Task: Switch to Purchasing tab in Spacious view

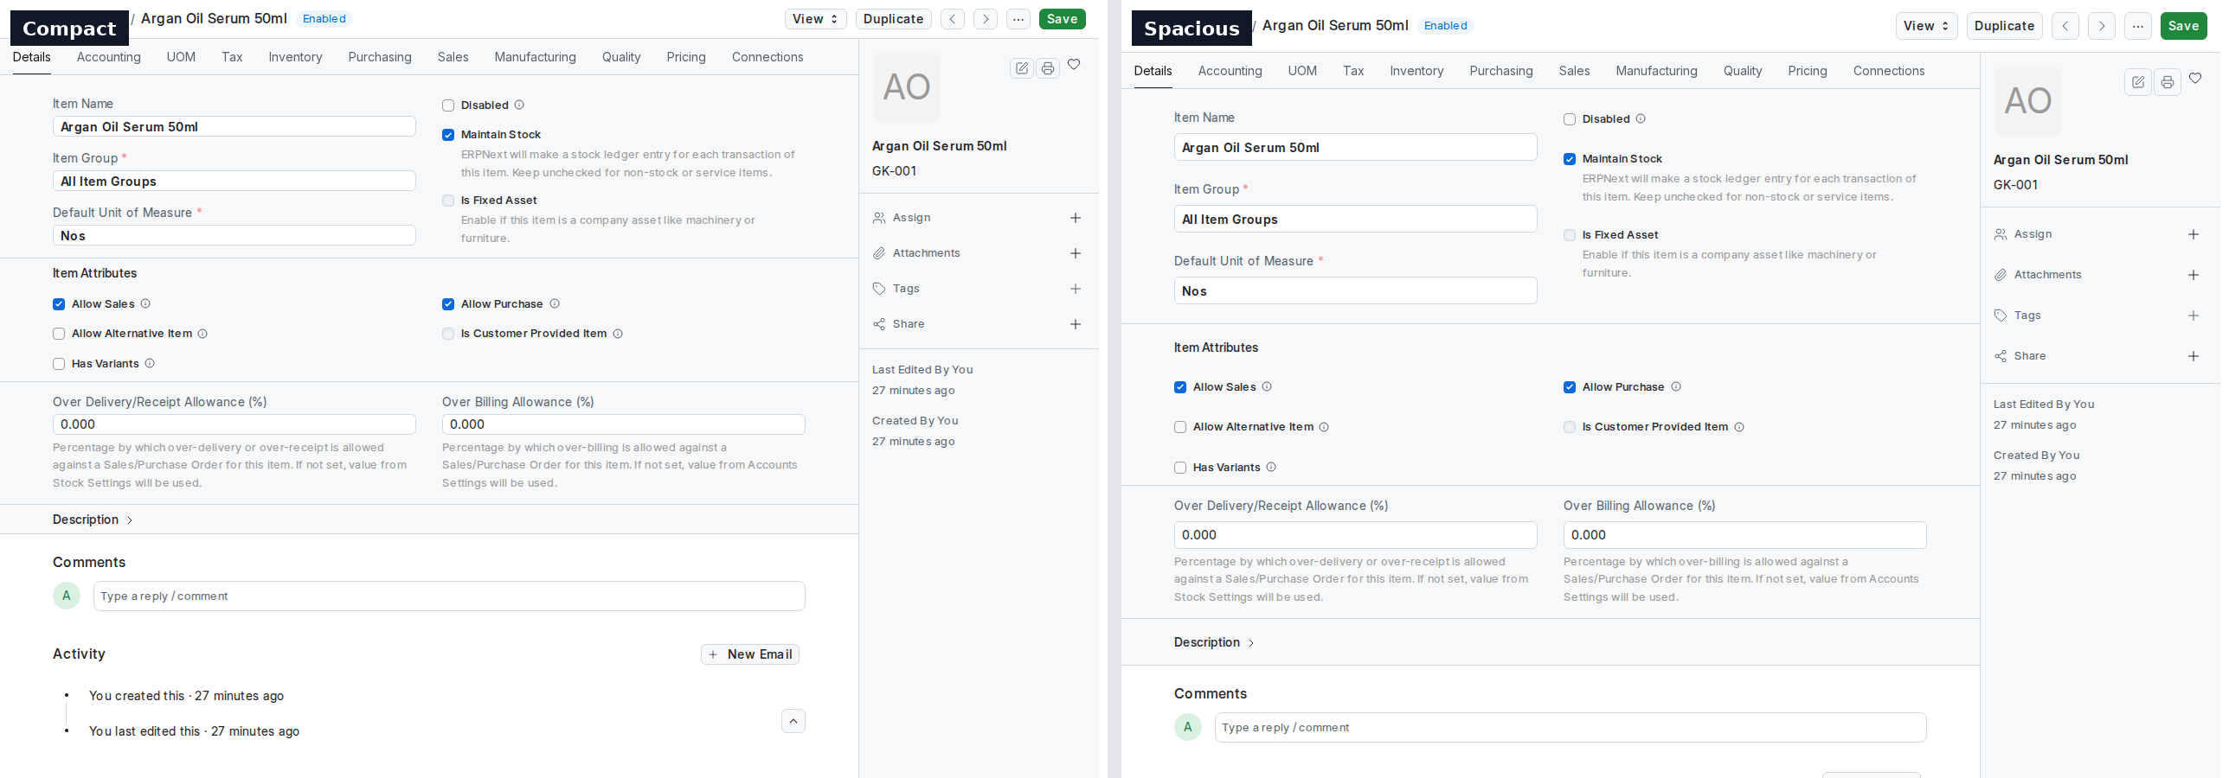Action: [1501, 71]
